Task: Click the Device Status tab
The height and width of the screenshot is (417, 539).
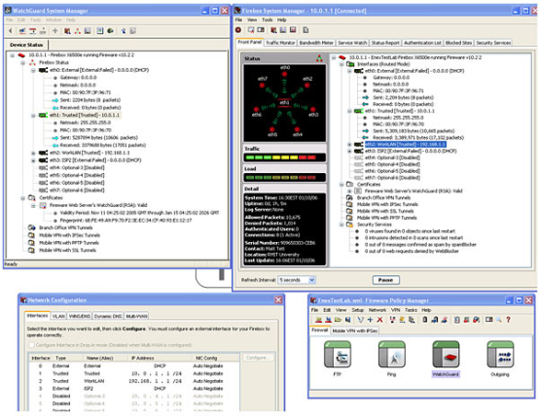Action: coord(26,45)
